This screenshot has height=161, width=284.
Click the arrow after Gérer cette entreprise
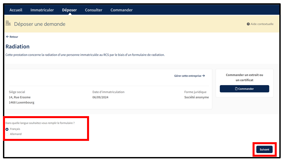pyautogui.click(x=204, y=76)
